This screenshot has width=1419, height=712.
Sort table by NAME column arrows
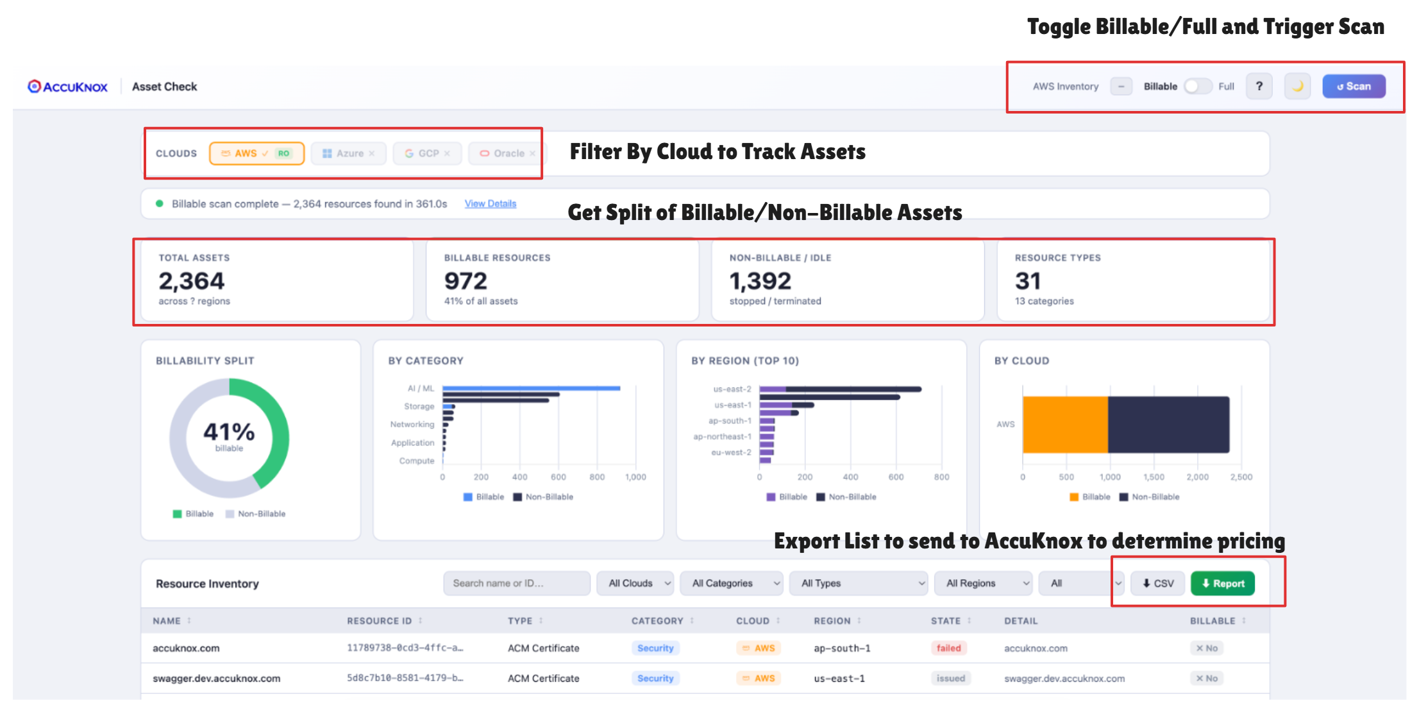pos(189,621)
